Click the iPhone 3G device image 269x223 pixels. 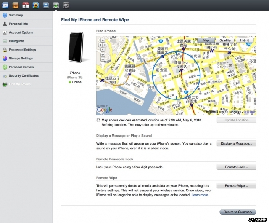point(76,47)
